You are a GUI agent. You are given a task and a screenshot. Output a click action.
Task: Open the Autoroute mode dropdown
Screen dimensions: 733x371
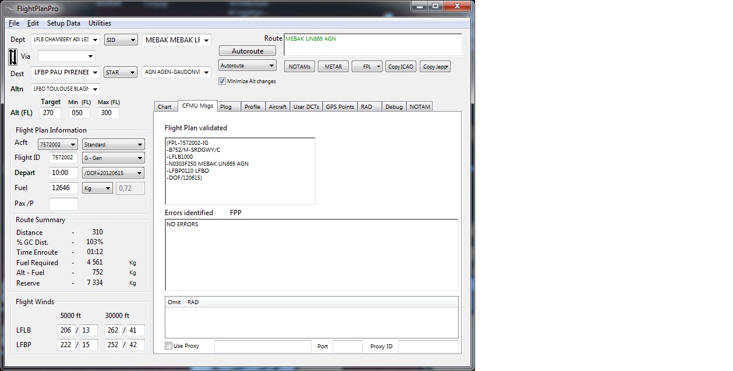point(247,66)
